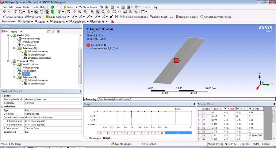This screenshot has height=148, width=276.
Task: Select the Force 5 tree item
Action: 26,74
